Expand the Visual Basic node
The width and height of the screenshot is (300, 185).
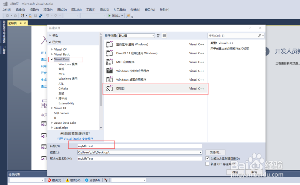pyautogui.click(x=52, y=54)
